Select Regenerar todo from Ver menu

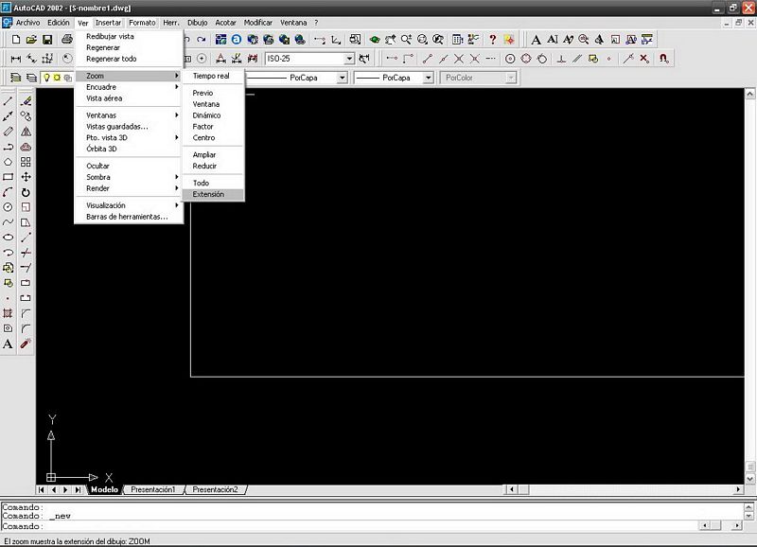(129, 59)
